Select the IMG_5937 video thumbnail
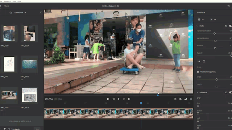Screen dimensions: 232x130 click(x=9, y=95)
